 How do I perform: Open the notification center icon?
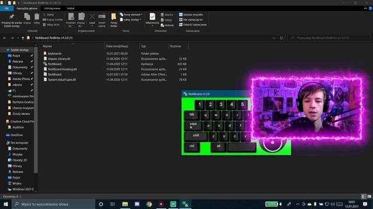tap(365, 204)
